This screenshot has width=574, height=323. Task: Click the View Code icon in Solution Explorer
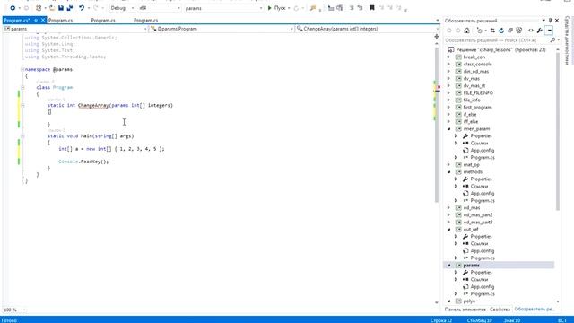point(531,31)
